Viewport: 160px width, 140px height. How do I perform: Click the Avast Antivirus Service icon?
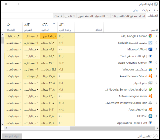[150, 63]
